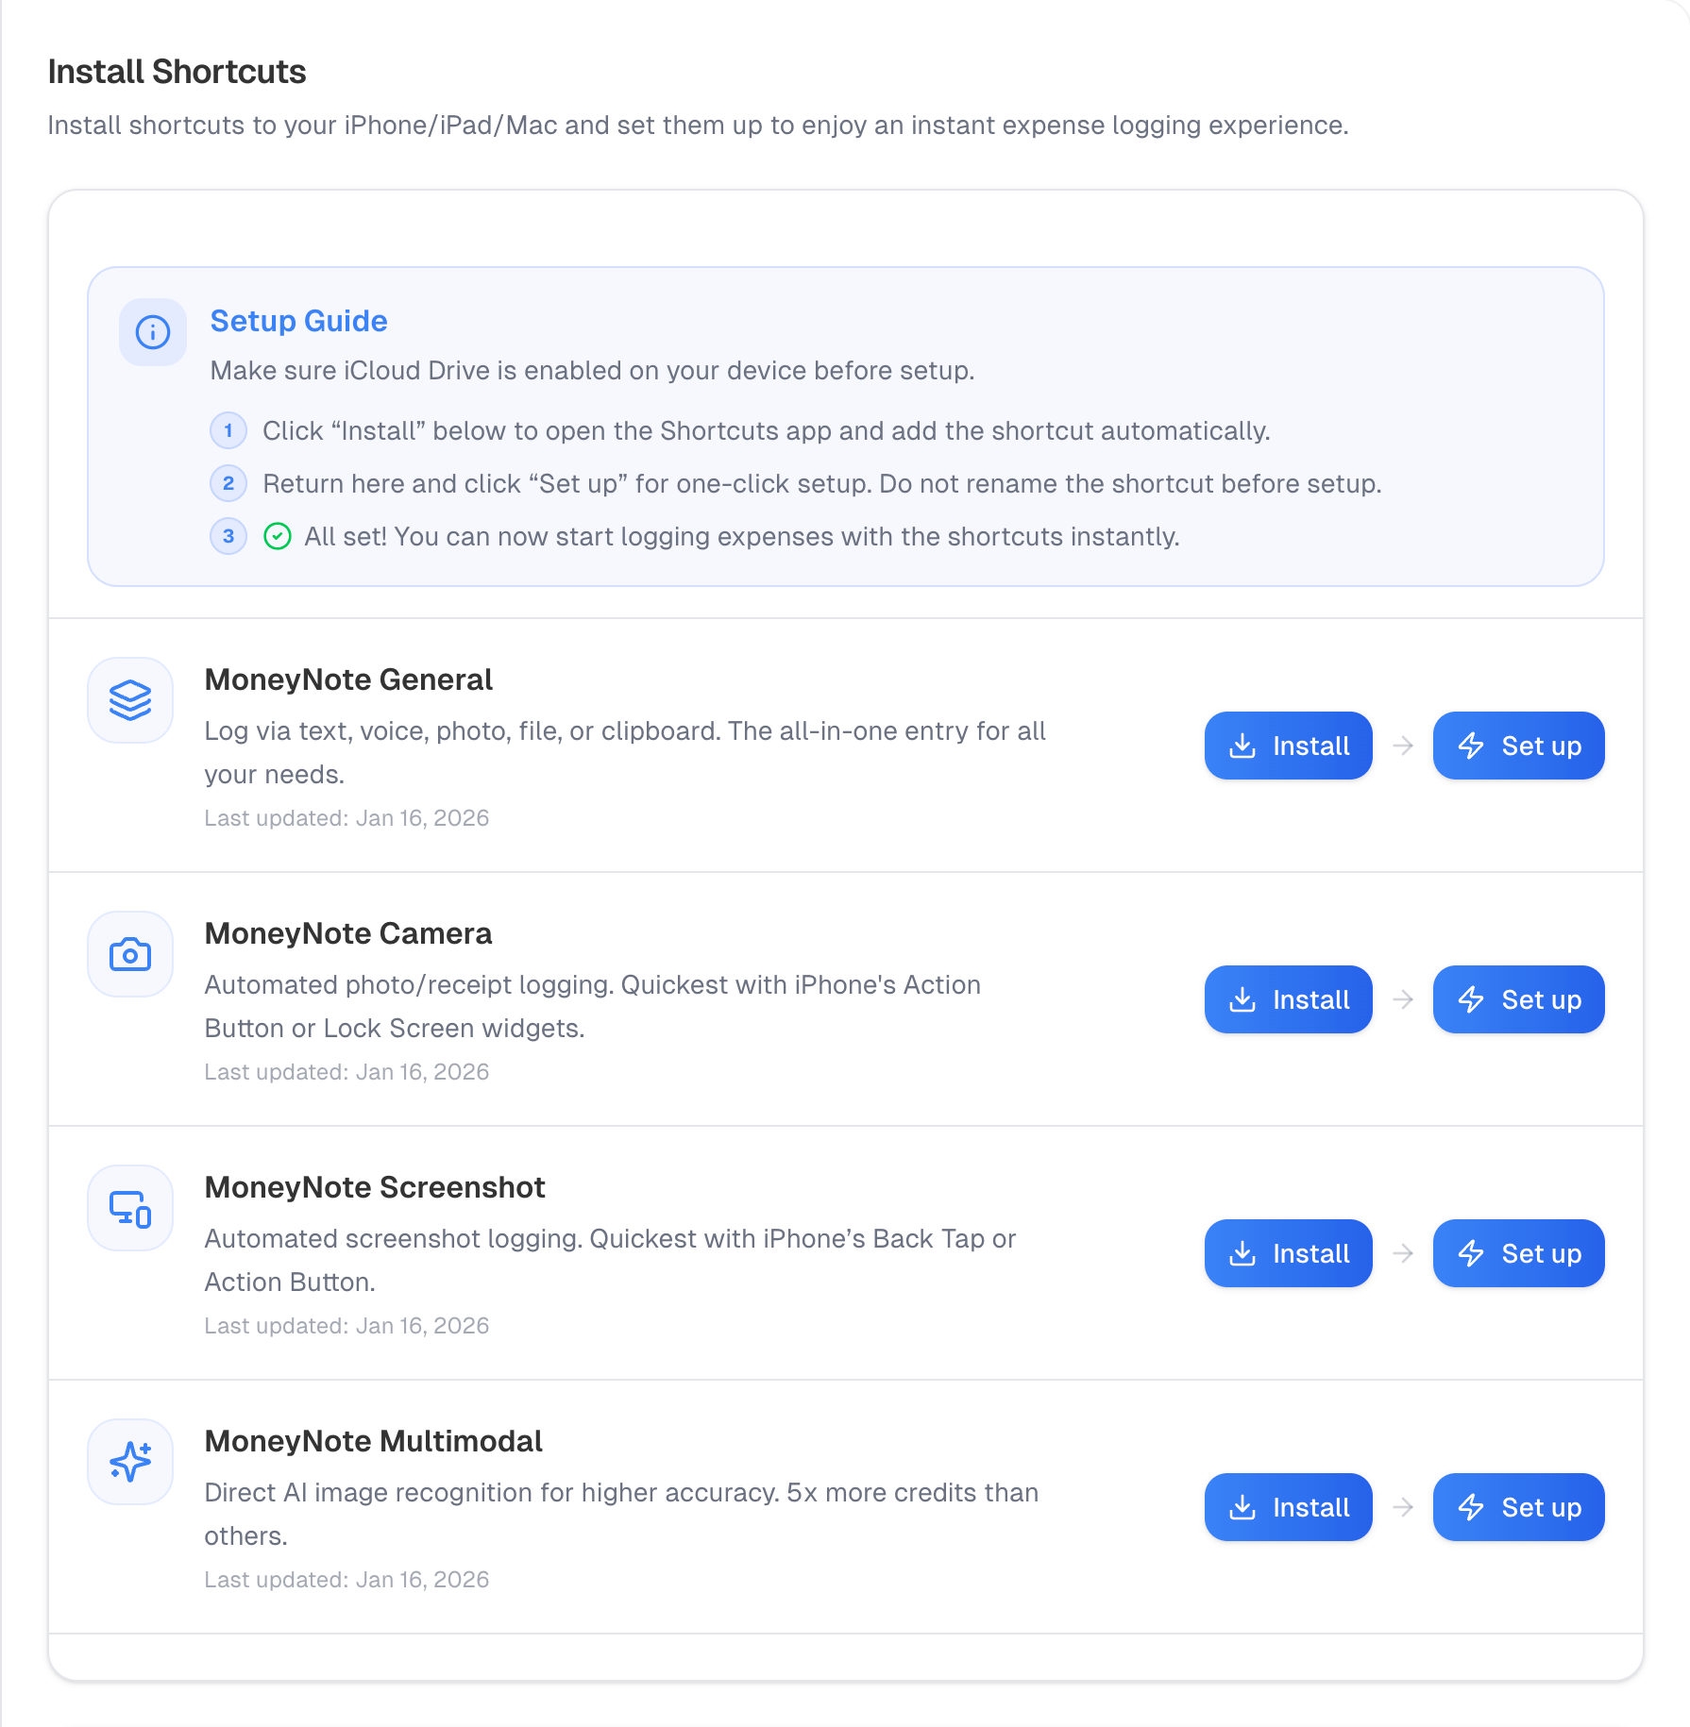
Task: Click the MoneyNote Camera icon
Action: tap(130, 954)
